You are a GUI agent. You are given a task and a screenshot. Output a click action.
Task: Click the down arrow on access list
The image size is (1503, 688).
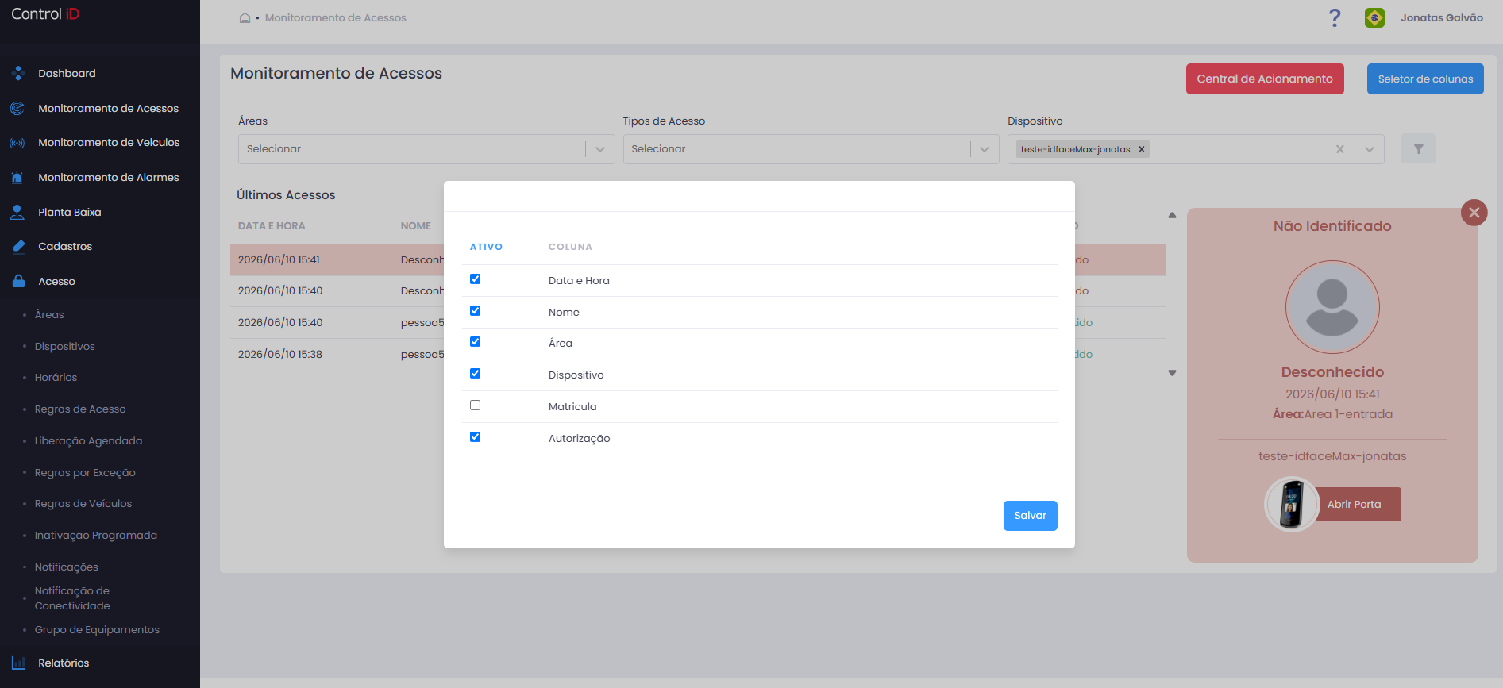1172,373
